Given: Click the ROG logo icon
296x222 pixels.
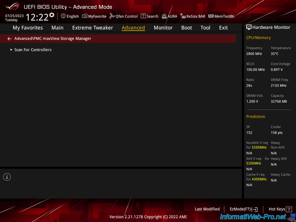Looking at the screenshot, I should [x=13, y=6].
